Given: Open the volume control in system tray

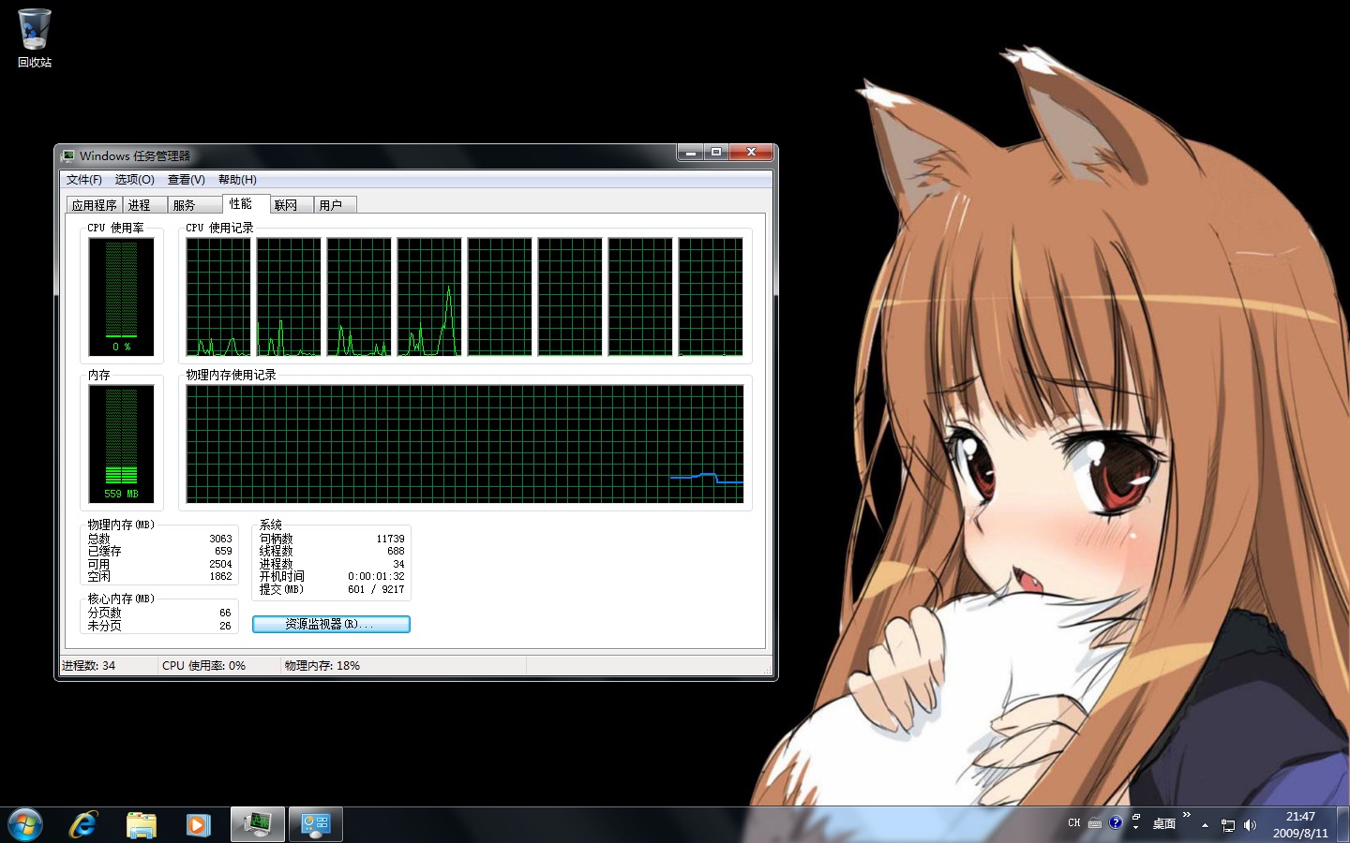Looking at the screenshot, I should point(1250,825).
